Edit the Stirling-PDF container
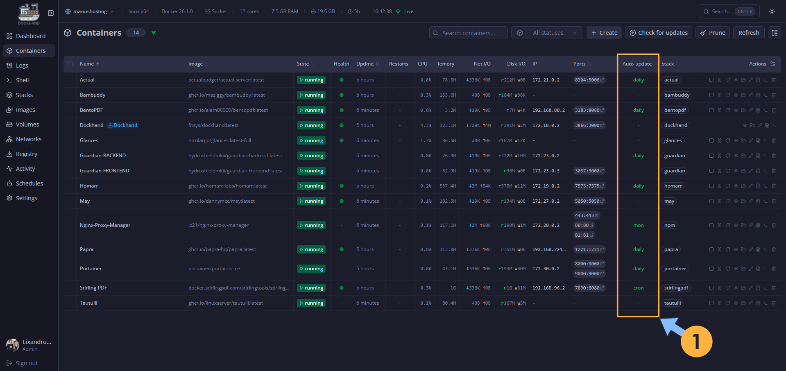This screenshot has width=786, height=371. [751, 287]
